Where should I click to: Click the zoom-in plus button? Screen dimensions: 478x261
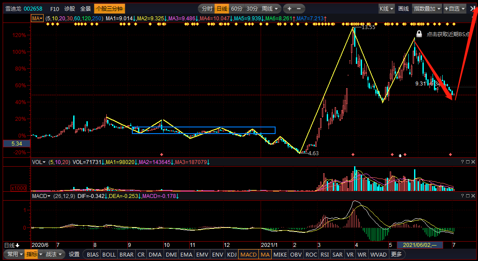pos(289,8)
